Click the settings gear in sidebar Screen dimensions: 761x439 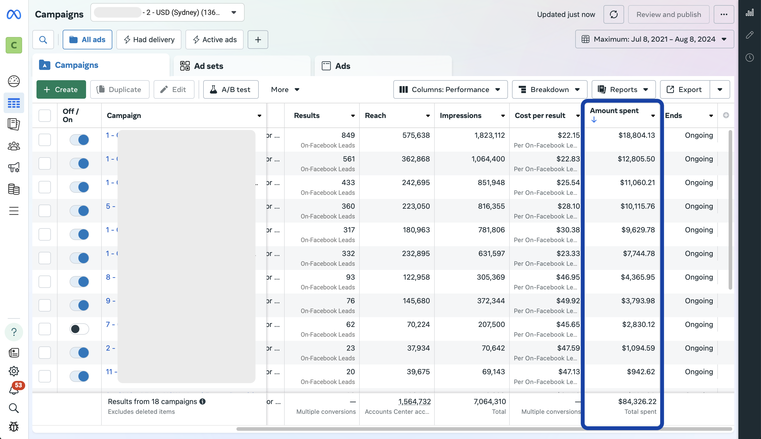coord(14,371)
